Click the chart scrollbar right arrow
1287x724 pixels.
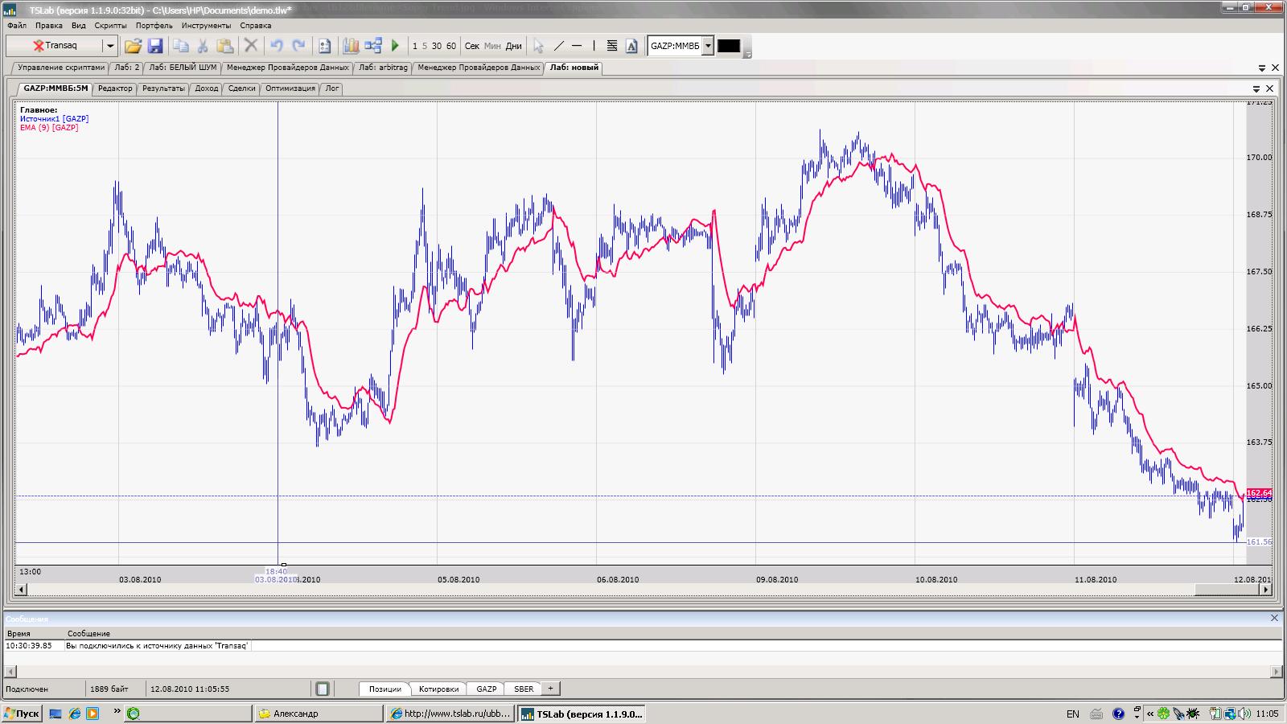[1265, 590]
